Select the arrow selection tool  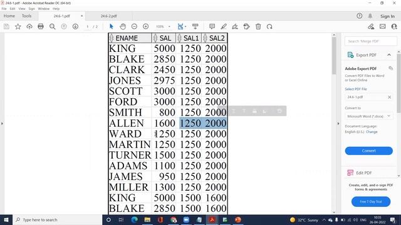pyautogui.click(x=112, y=26)
